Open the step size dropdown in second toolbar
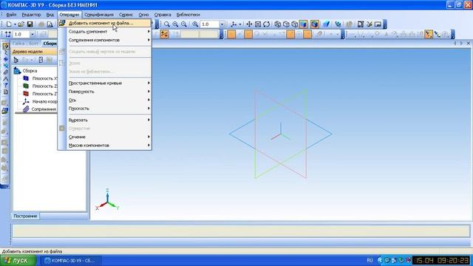This screenshot has width=473, height=266. pos(33,35)
